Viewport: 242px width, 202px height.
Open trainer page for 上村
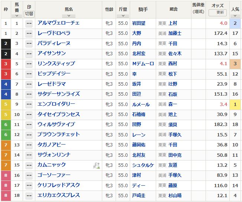tap(172, 23)
